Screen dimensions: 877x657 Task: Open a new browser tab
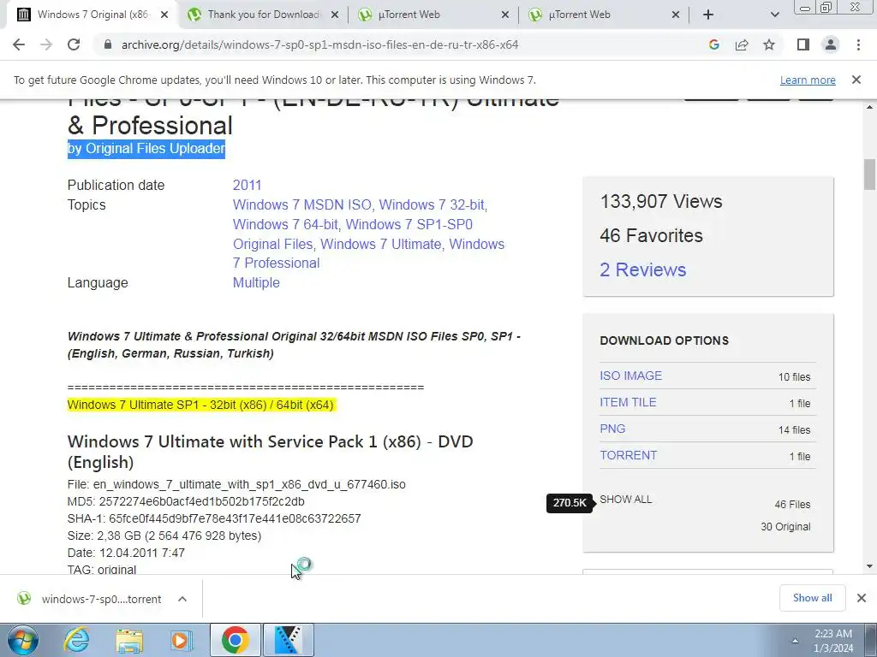point(708,15)
